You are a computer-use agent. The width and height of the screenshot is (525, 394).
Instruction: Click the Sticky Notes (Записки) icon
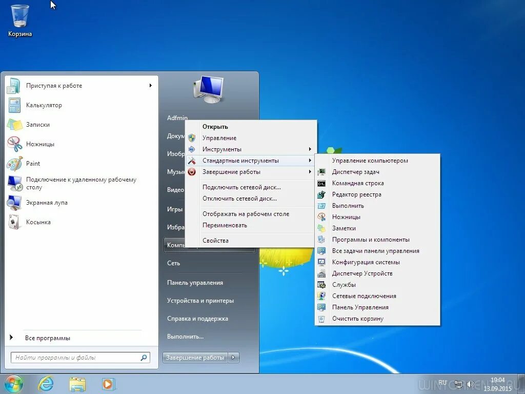point(14,125)
